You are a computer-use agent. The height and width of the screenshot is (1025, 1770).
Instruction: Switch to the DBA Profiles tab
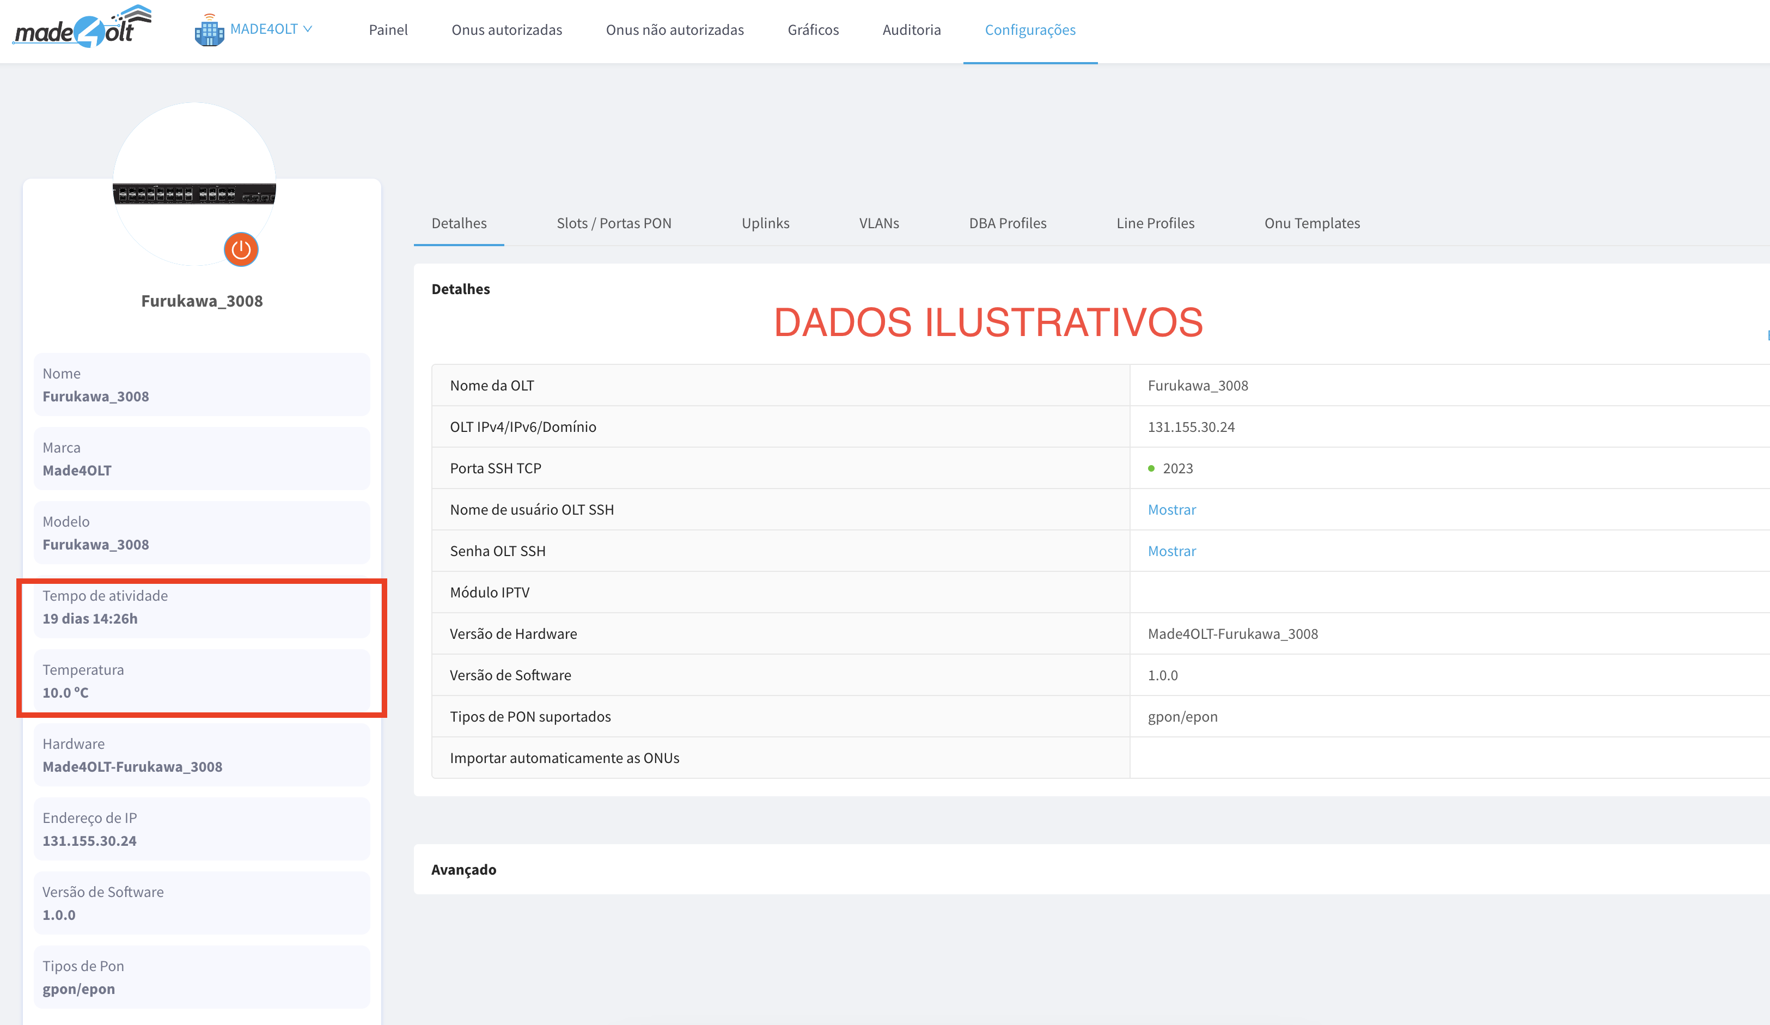tap(1007, 223)
